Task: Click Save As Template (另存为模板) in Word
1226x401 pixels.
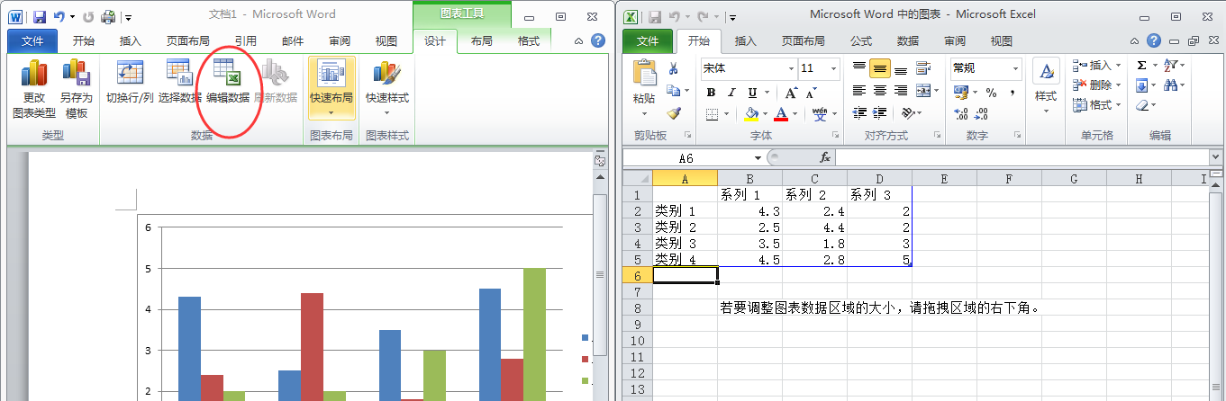Action: coord(76,89)
